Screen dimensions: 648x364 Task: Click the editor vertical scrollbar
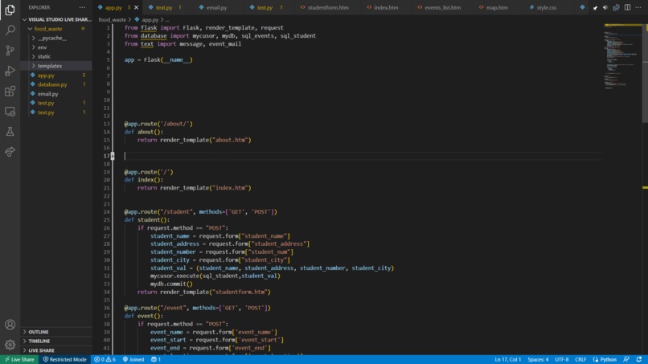(x=645, y=72)
